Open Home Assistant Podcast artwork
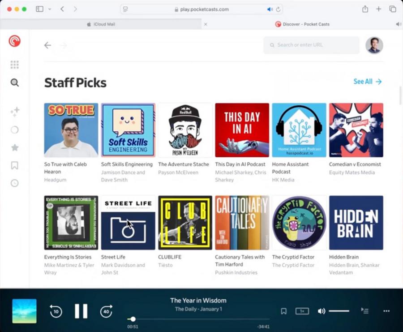The image size is (403, 332). tap(299, 130)
